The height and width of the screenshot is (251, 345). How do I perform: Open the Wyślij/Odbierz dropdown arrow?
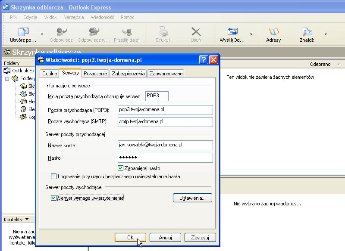click(x=251, y=34)
